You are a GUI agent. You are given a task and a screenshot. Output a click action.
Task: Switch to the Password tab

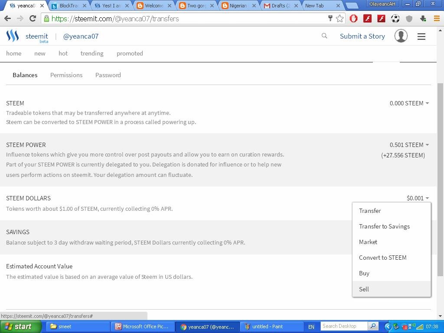tap(108, 75)
